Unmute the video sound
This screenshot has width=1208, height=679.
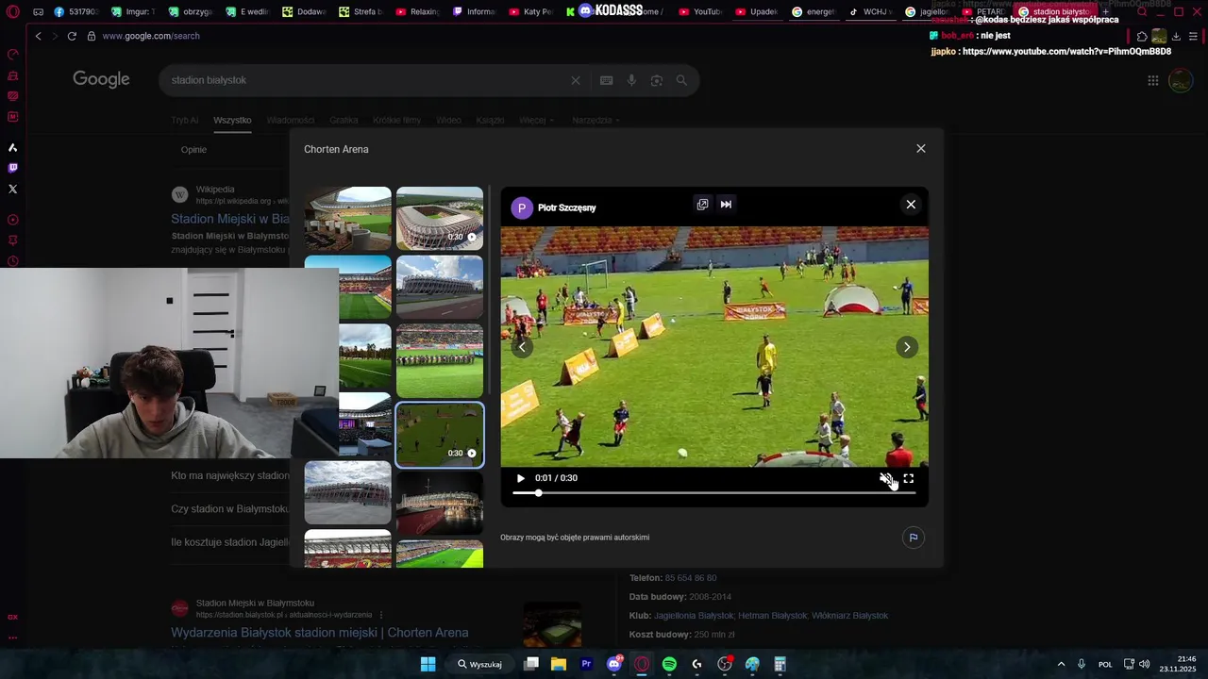point(886,478)
